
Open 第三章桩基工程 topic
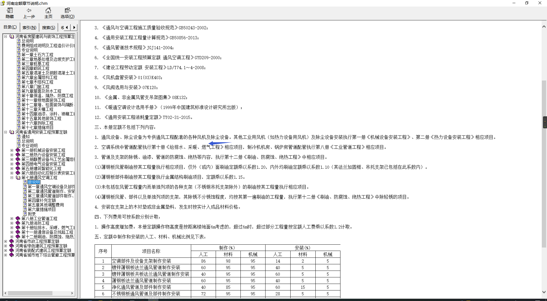(x=35, y=64)
